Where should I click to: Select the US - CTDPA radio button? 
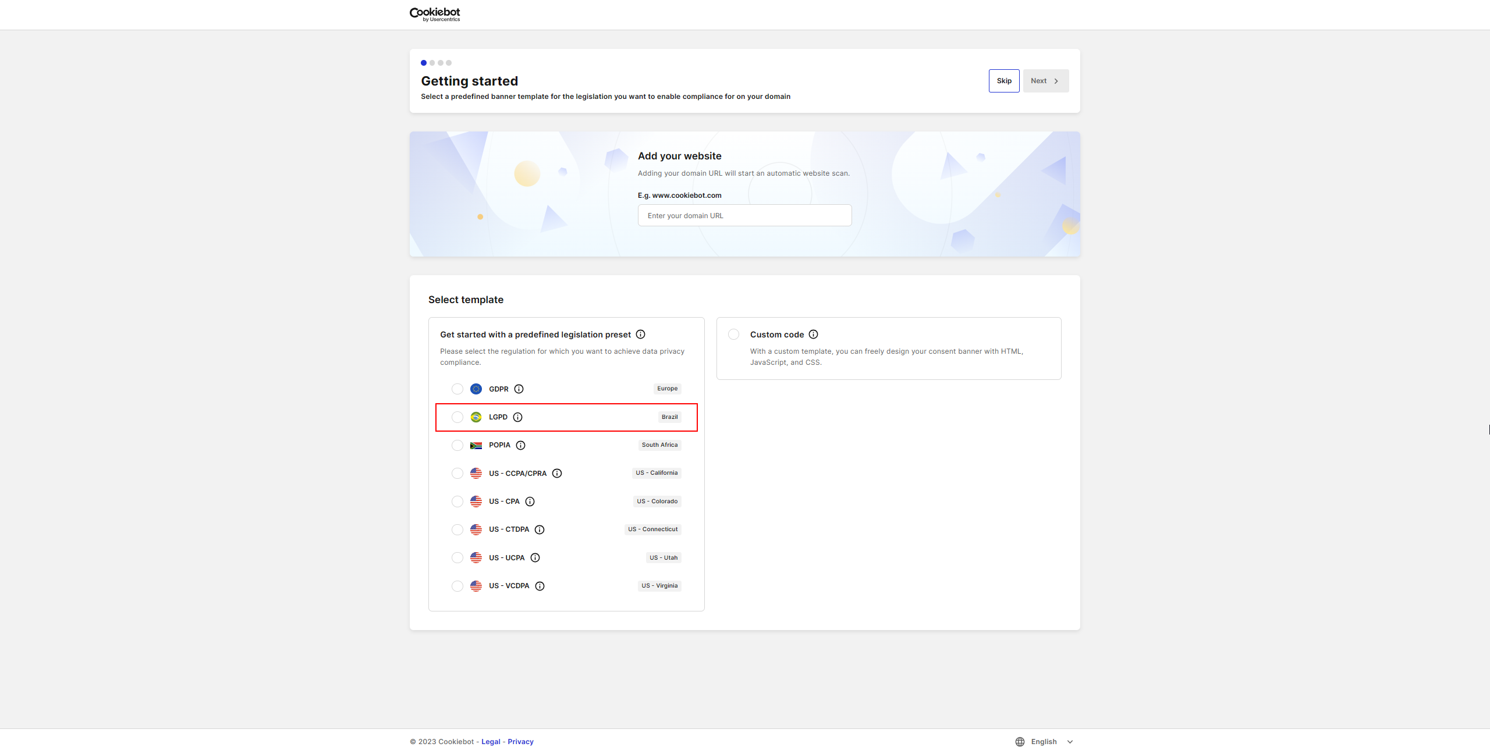tap(457, 529)
